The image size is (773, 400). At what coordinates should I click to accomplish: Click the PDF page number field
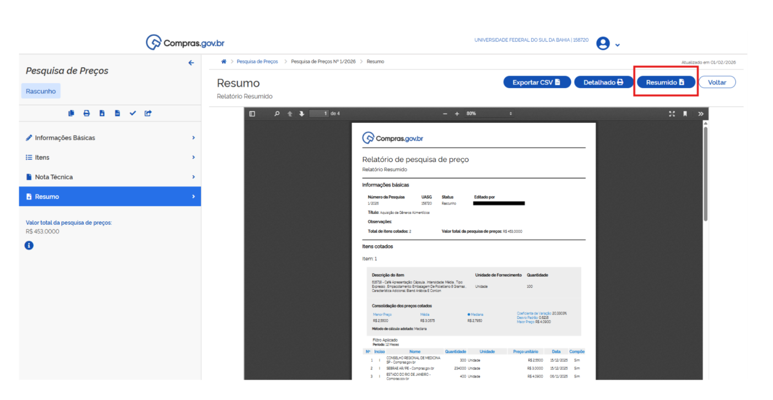coord(319,113)
